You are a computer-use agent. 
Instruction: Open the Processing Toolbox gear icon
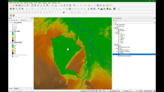tap(98, 5)
